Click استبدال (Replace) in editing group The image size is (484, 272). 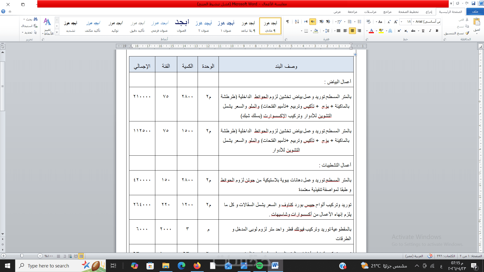[x=29, y=26]
